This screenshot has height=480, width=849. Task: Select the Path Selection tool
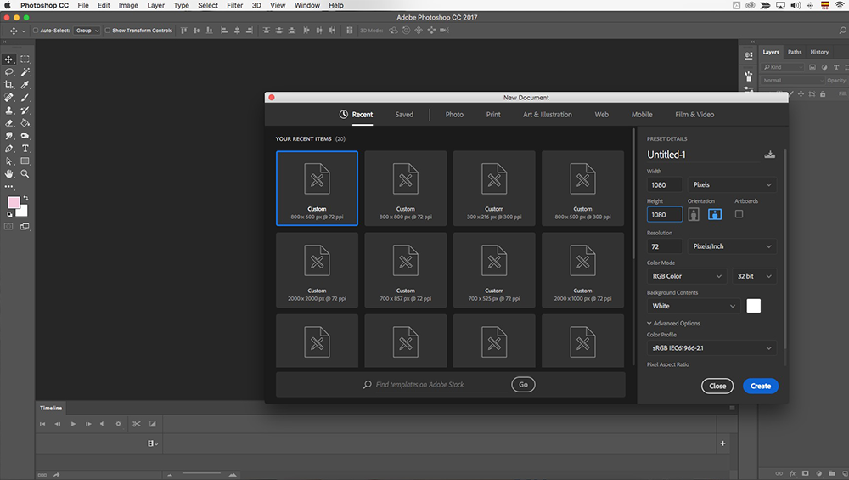click(x=9, y=161)
